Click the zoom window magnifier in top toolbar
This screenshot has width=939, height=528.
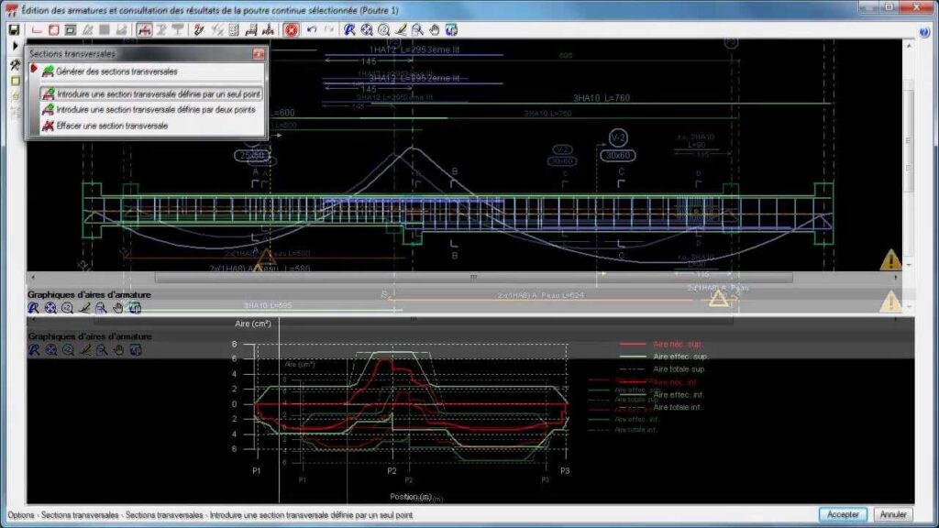417,29
